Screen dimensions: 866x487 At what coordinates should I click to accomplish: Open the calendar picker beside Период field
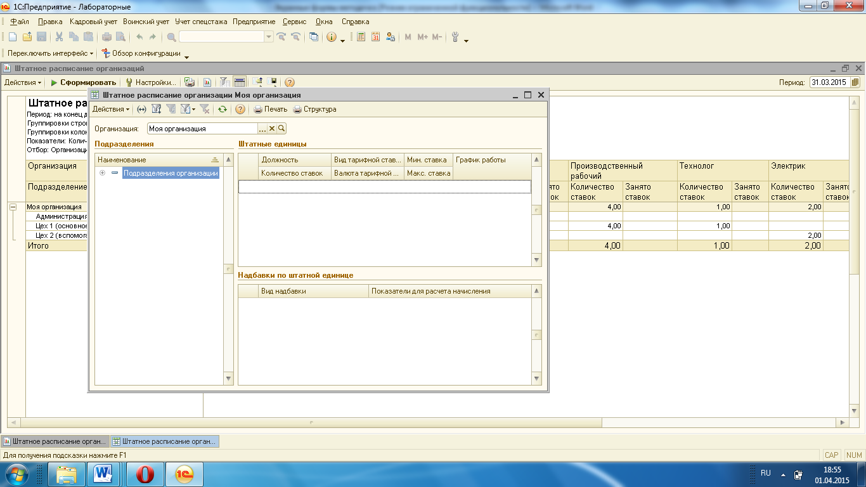point(855,82)
